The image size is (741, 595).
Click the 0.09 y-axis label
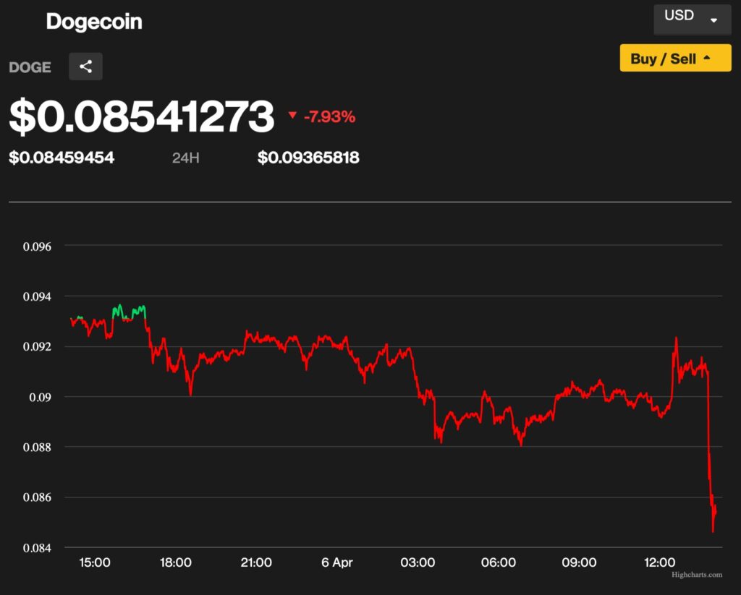[x=43, y=397]
